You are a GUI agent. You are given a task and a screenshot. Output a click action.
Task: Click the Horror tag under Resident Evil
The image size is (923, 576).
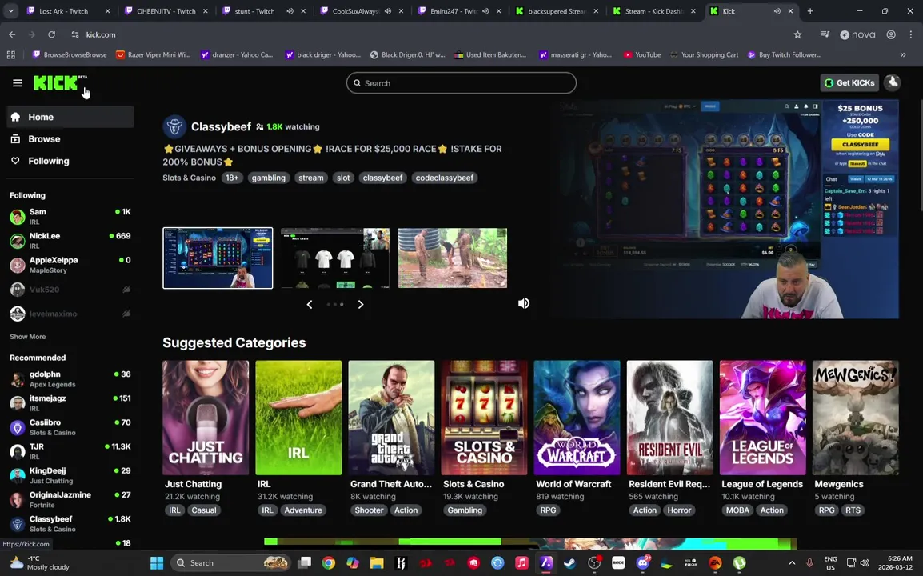click(x=679, y=510)
